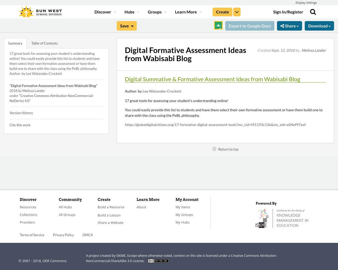This screenshot has width=338, height=270.
Task: Click the ISKME Powered By logo
Action: pos(282,218)
